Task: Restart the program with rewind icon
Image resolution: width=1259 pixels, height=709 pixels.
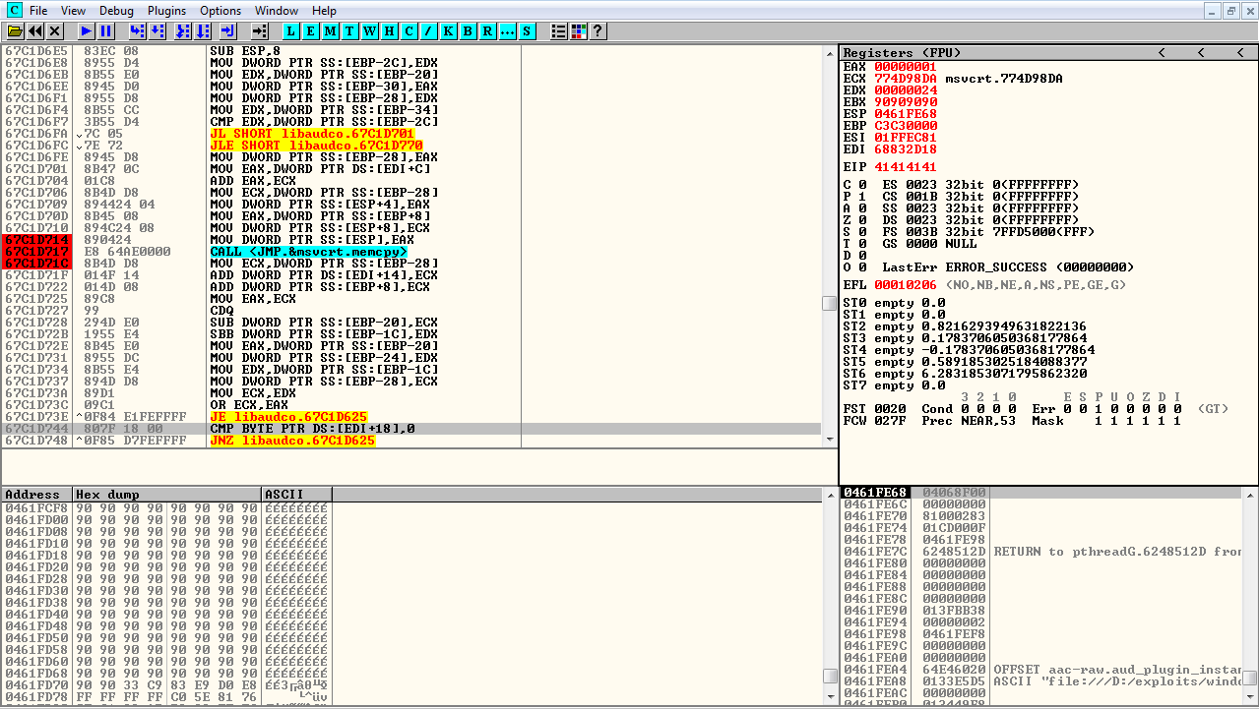Action: pos(34,31)
